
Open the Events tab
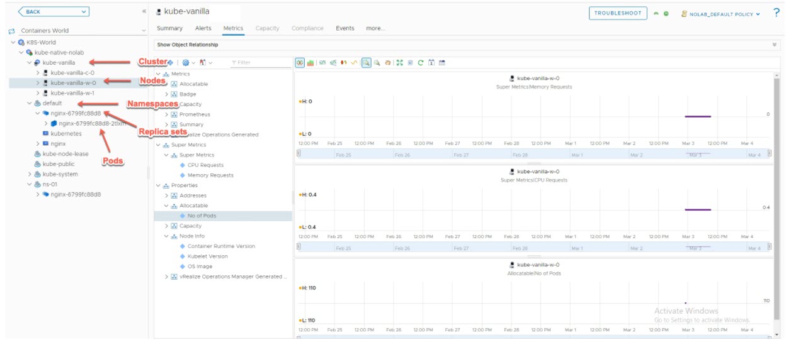pos(345,28)
